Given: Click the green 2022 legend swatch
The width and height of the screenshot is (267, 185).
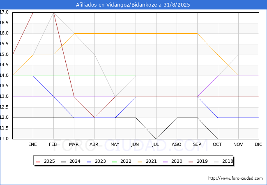Looking at the screenshot, I should [x=115, y=162].
